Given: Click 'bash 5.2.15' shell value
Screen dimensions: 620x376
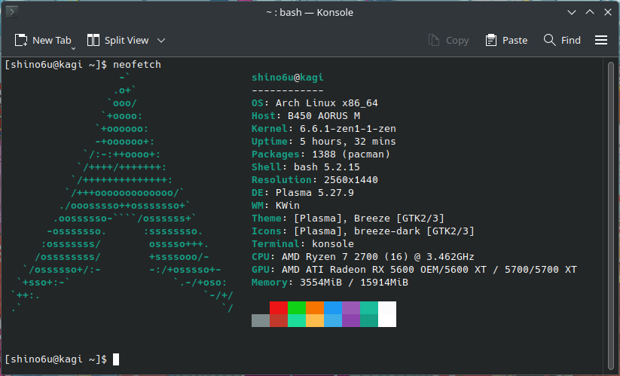Looking at the screenshot, I should 327,167.
